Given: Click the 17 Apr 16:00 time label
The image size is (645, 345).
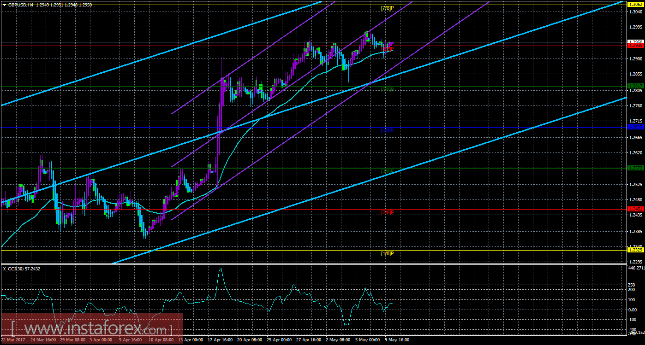Looking at the screenshot, I should (x=221, y=339).
